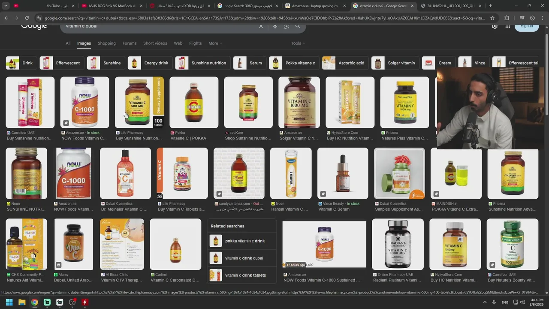The image size is (549, 309).
Task: Click the Sign in button
Action: pyautogui.click(x=526, y=26)
